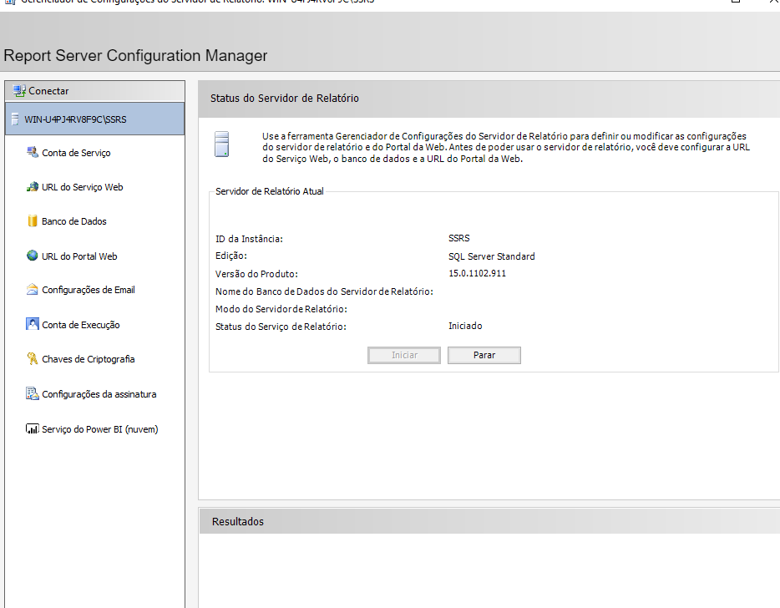780x608 pixels.
Task: Open the Conectar option
Action: pyautogui.click(x=95, y=91)
